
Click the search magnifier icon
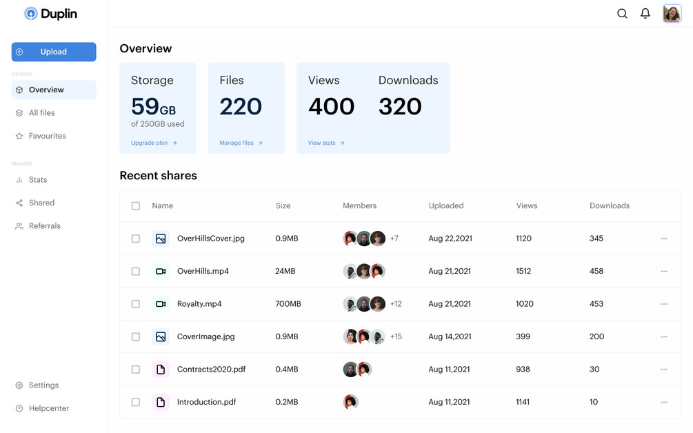click(x=622, y=14)
